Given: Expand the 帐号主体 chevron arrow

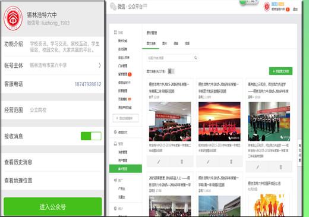Looking at the screenshot, I should coord(100,65).
